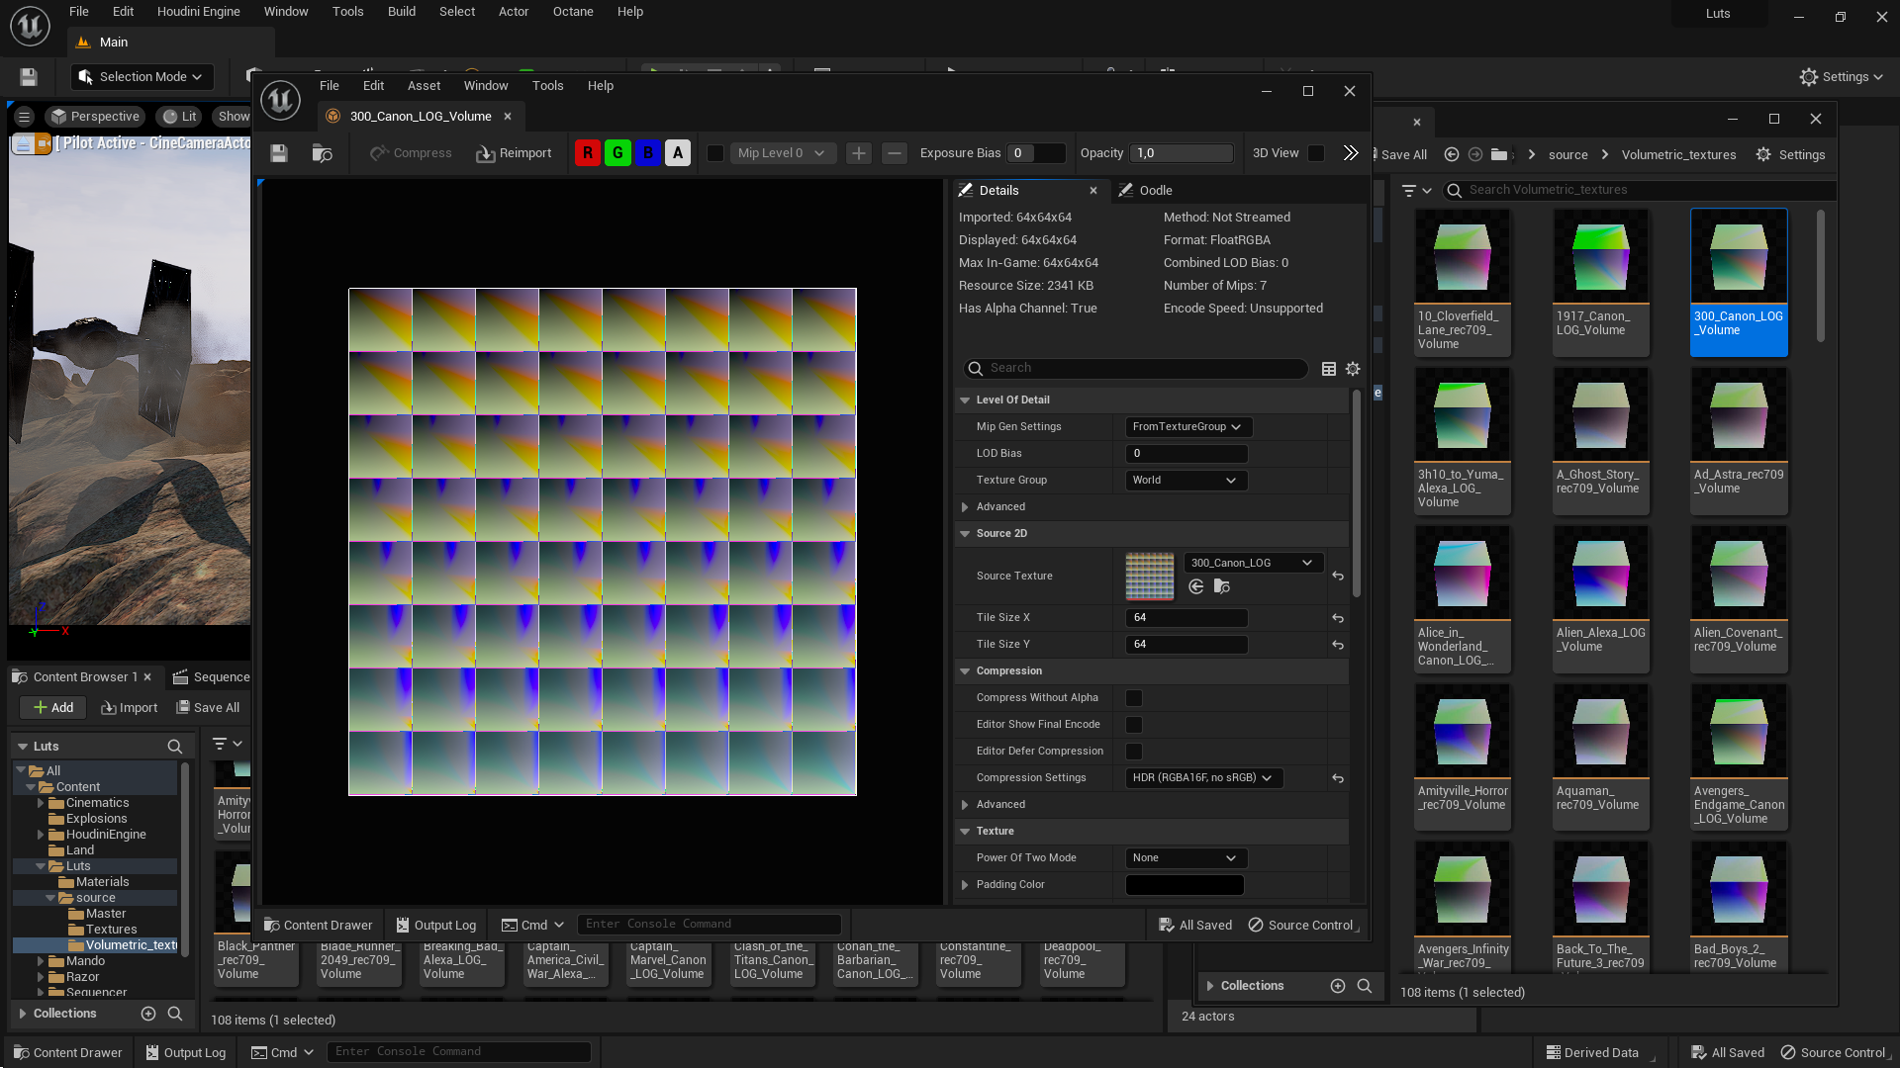Select the Materials folder in the tree

102,882
